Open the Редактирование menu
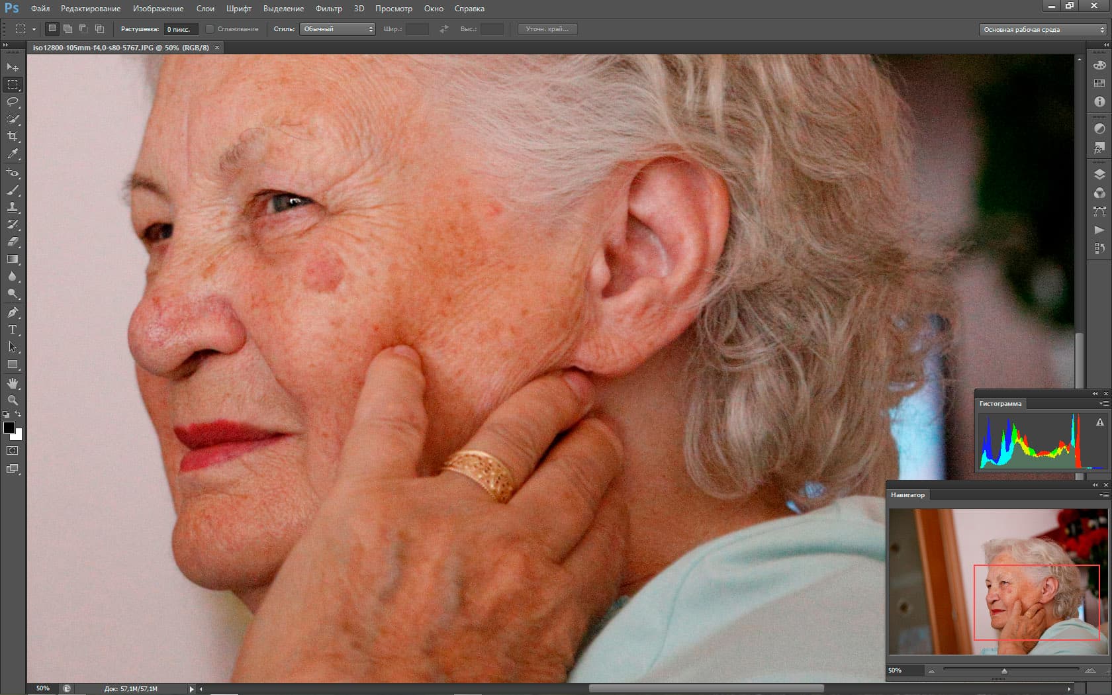1112x695 pixels. coord(91,9)
